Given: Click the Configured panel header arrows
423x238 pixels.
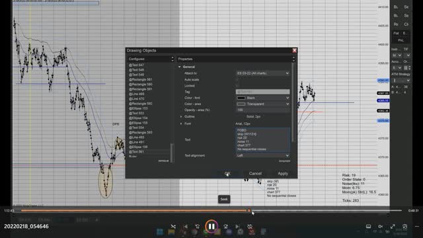Looking at the screenshot, I should 173,59.
